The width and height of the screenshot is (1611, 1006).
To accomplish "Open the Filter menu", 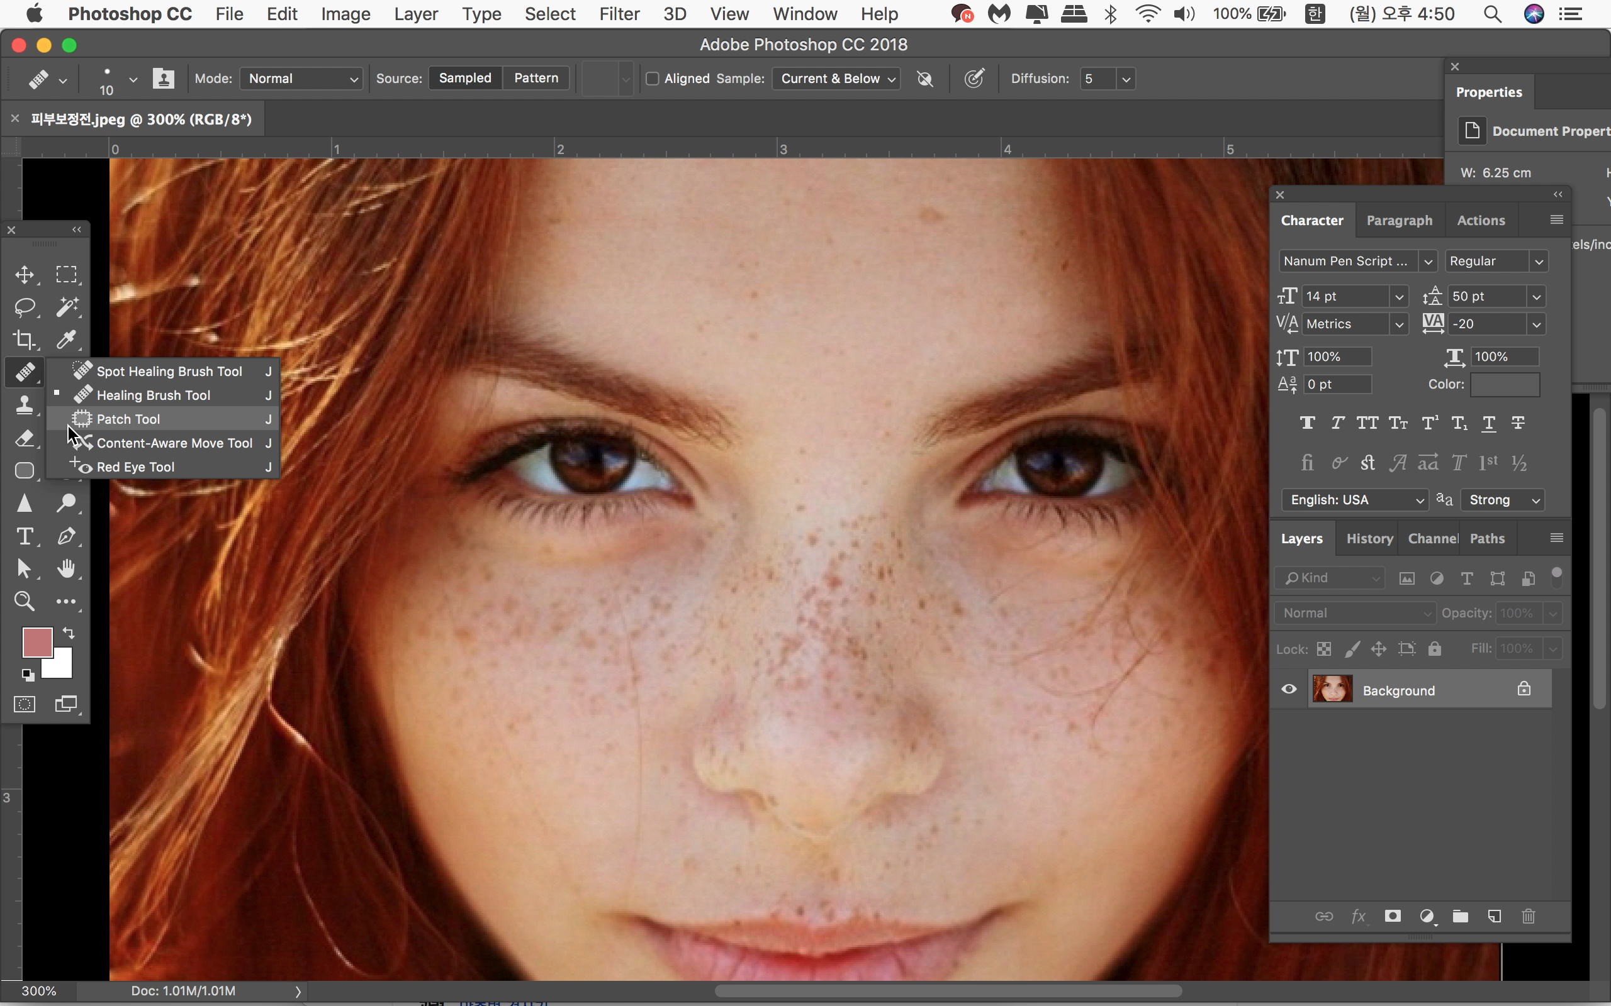I will tap(619, 14).
